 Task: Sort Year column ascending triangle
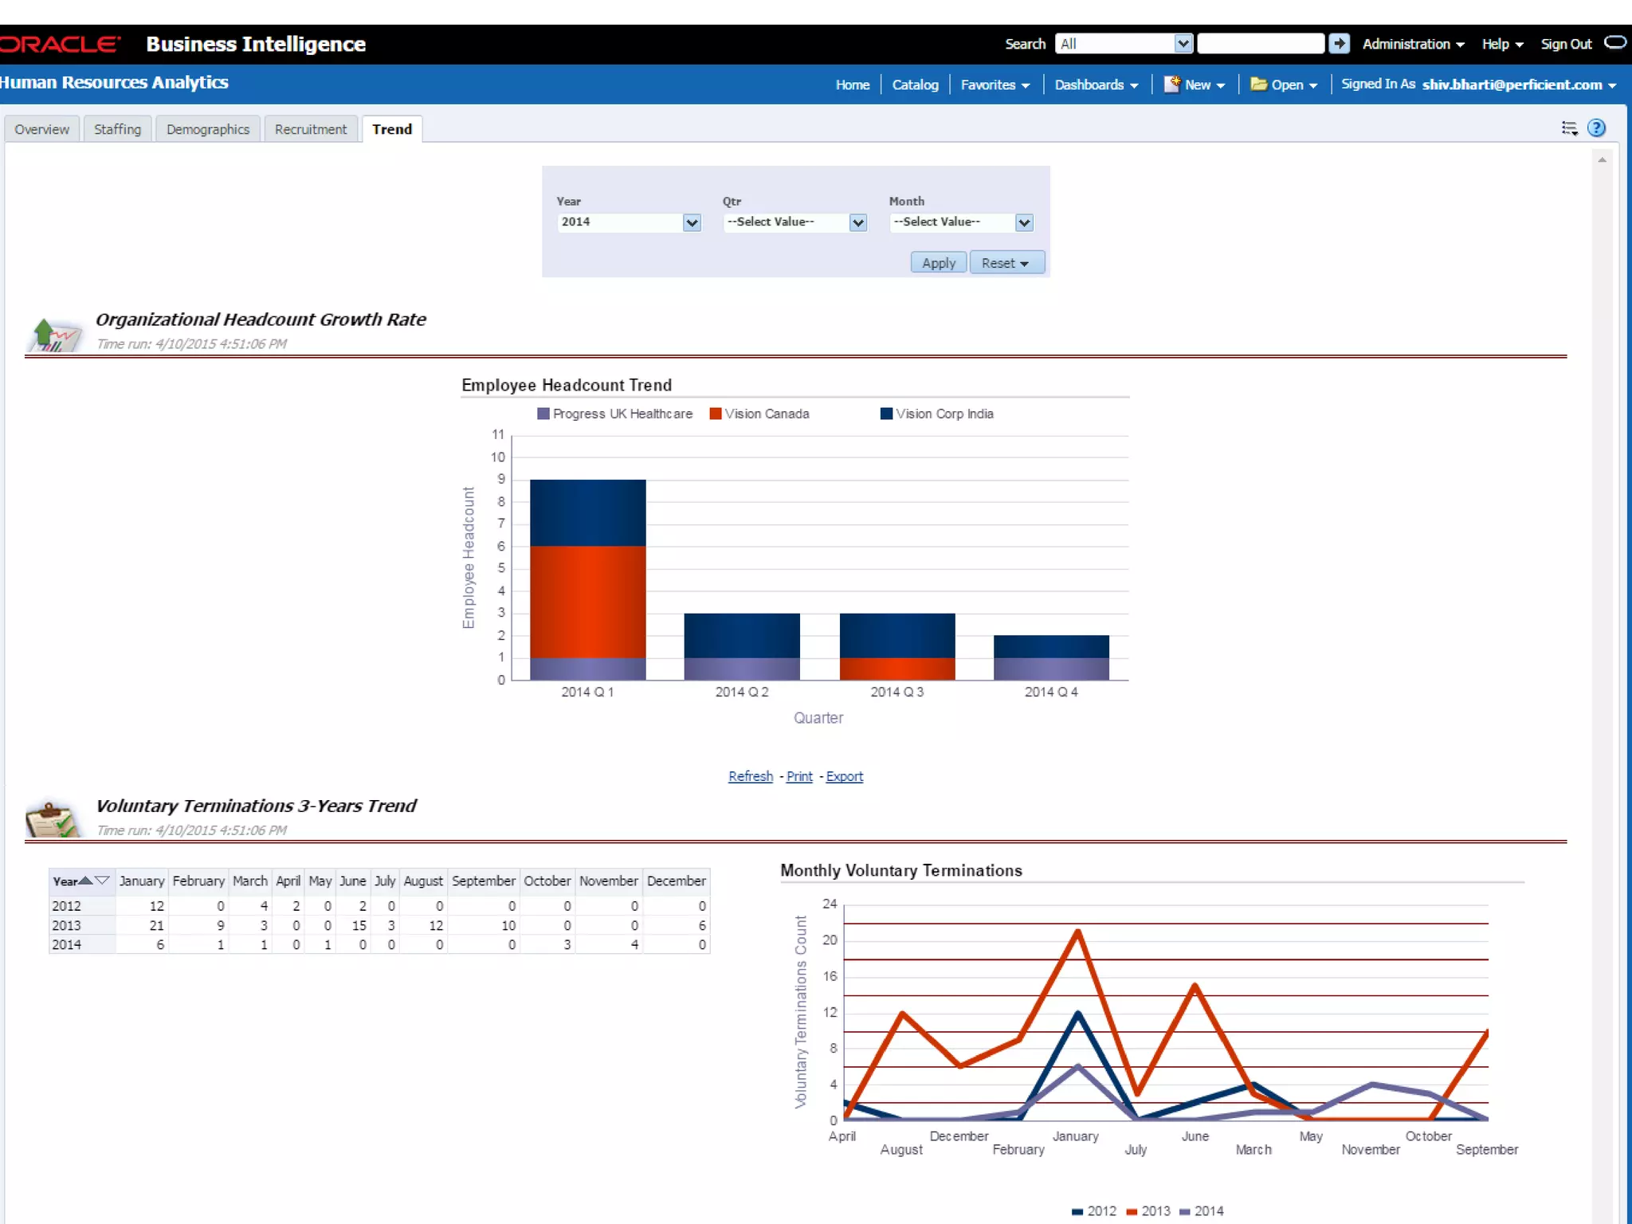click(85, 881)
